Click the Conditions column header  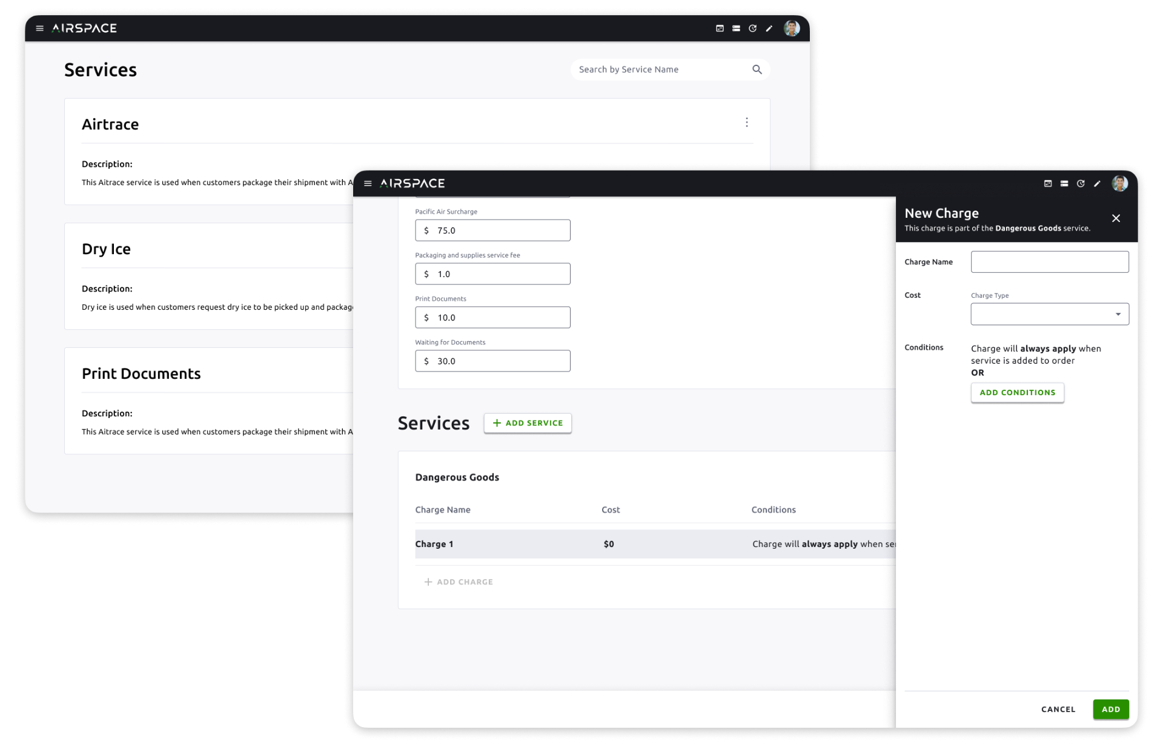click(774, 510)
